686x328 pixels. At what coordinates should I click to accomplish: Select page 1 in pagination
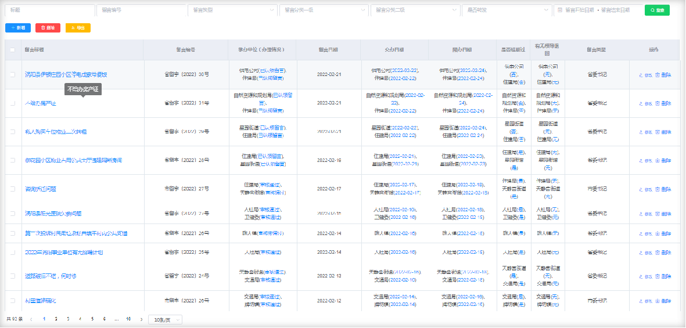point(44,319)
